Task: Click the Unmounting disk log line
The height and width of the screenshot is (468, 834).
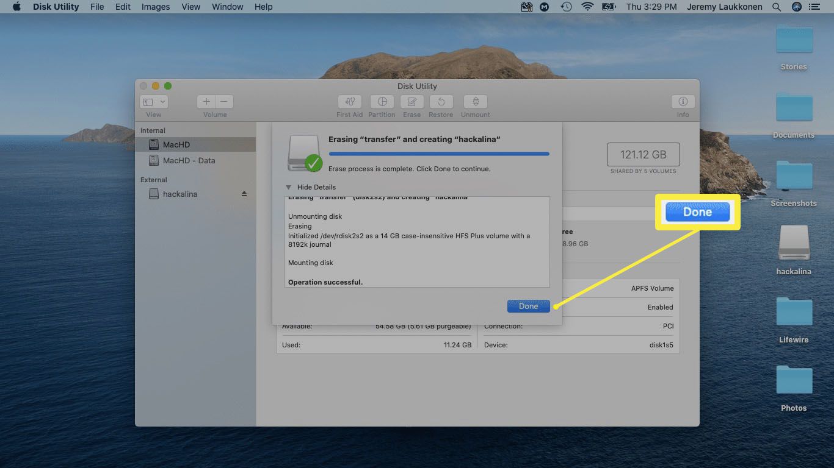Action: point(315,216)
